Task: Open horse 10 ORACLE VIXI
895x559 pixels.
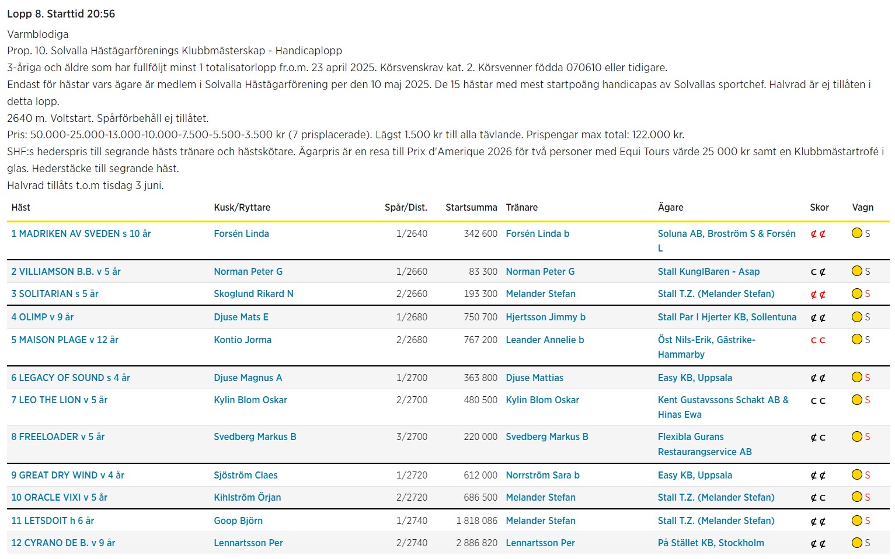Action: (x=60, y=497)
